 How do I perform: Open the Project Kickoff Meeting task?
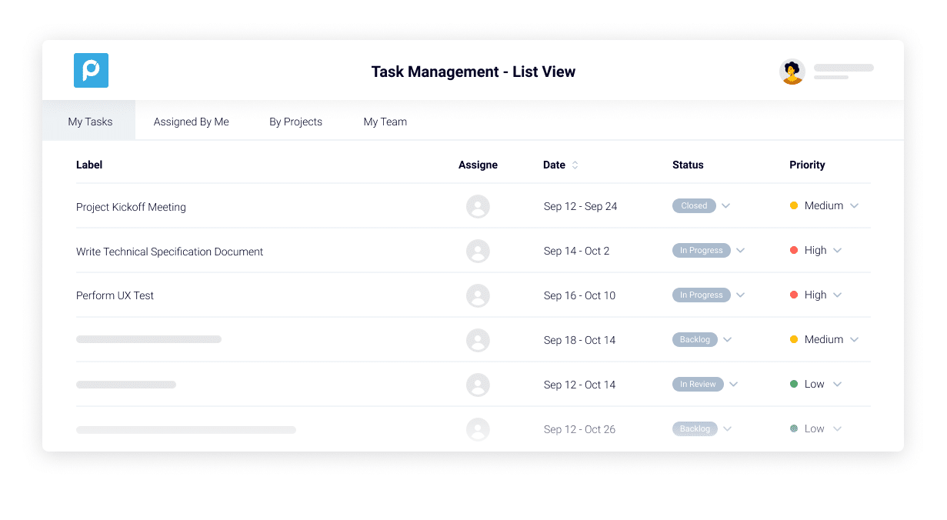pos(131,207)
